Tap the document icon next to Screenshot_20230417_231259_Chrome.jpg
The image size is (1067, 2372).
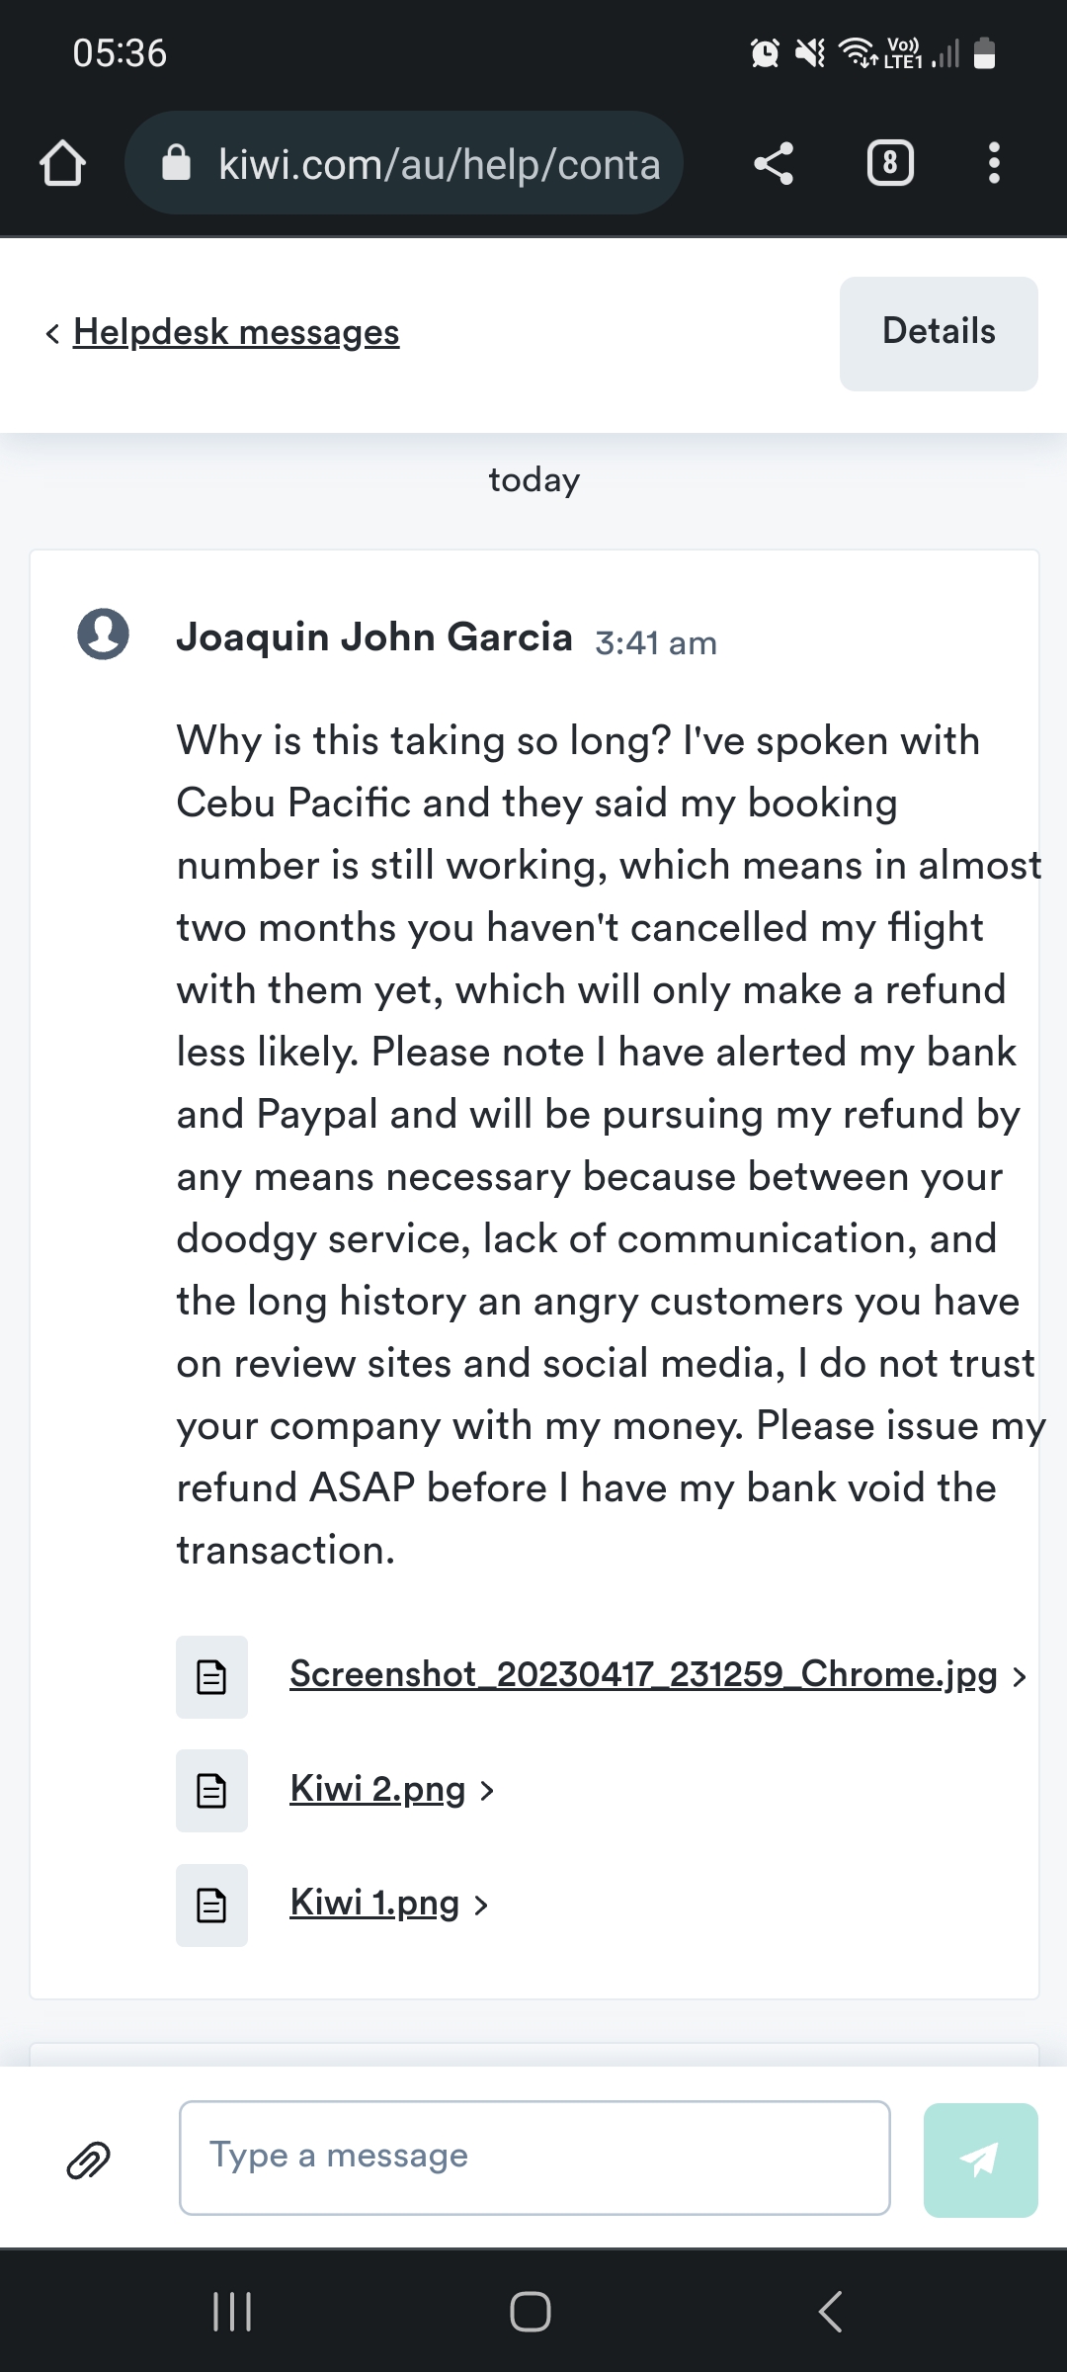click(x=211, y=1677)
